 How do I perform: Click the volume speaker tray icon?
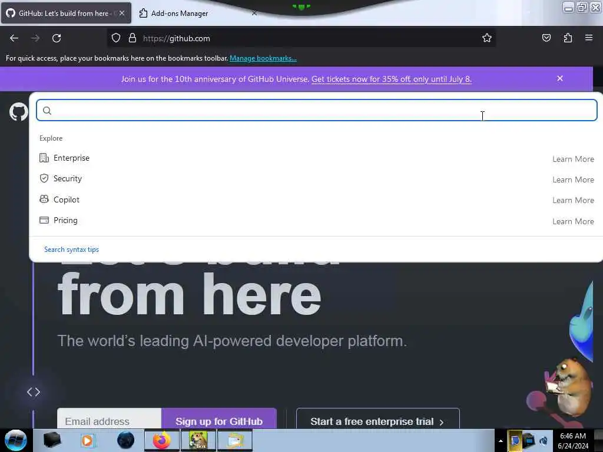[544, 440]
